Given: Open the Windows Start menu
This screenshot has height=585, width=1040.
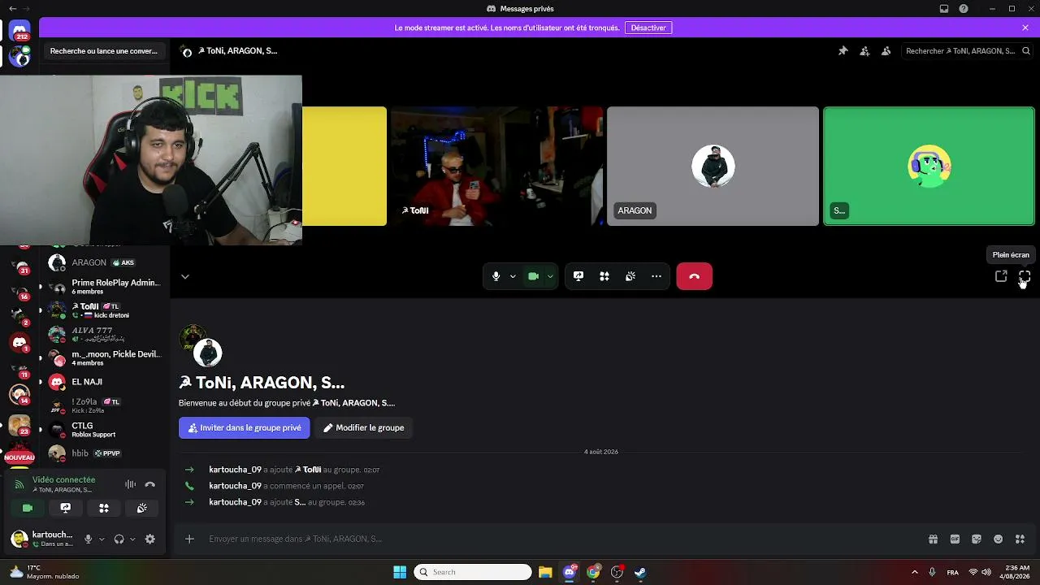Looking at the screenshot, I should tap(400, 572).
